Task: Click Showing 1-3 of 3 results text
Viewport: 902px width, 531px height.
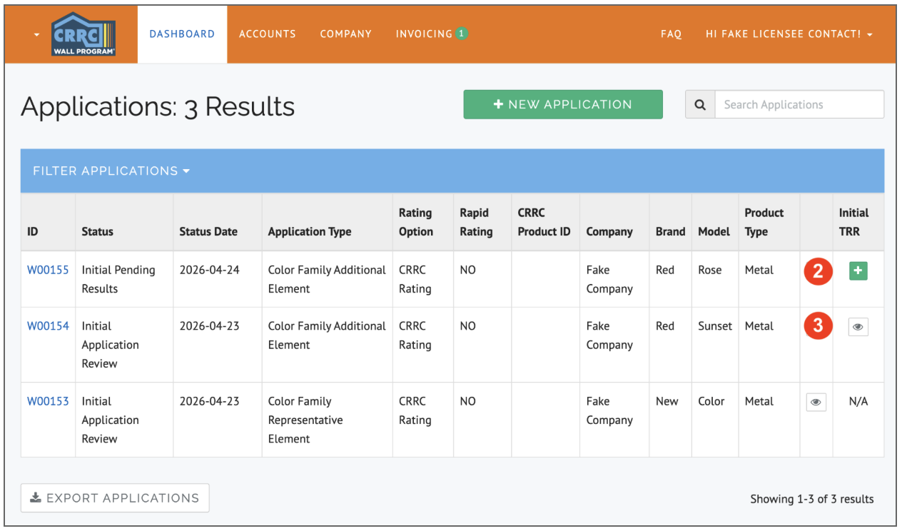Action: pyautogui.click(x=812, y=499)
